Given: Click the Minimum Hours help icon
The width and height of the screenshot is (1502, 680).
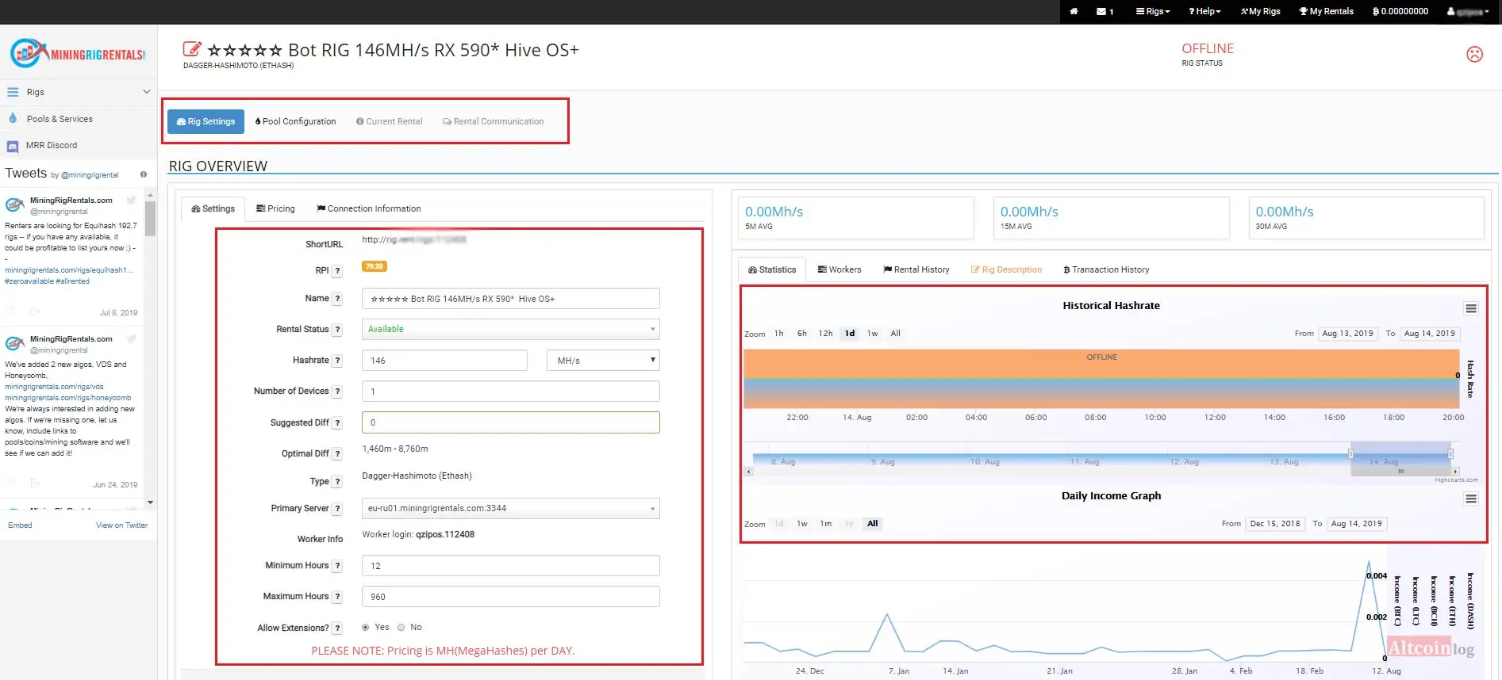Looking at the screenshot, I should (x=337, y=566).
